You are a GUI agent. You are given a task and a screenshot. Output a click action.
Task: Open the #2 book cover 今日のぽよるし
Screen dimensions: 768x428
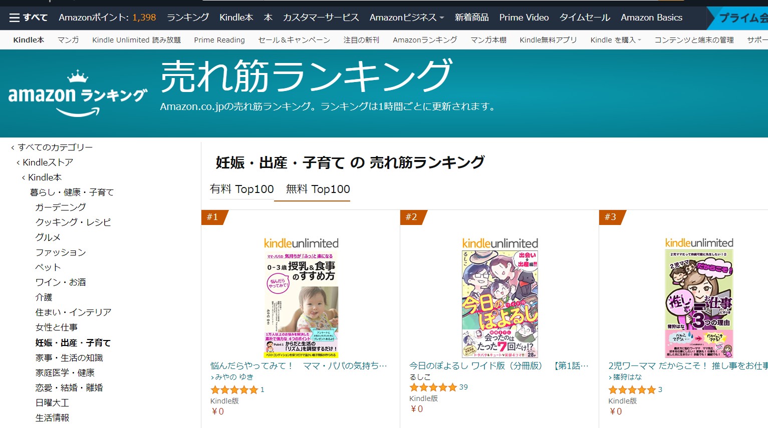pyautogui.click(x=500, y=304)
